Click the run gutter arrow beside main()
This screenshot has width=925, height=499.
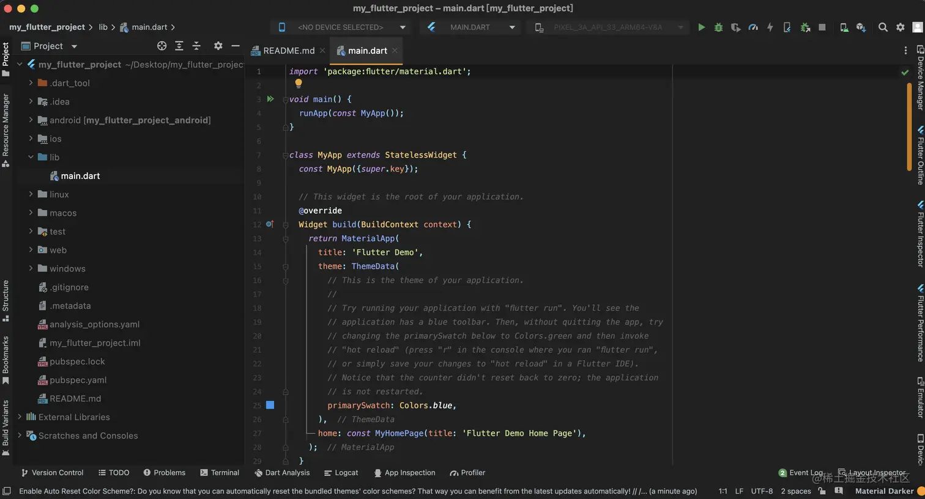coord(270,99)
